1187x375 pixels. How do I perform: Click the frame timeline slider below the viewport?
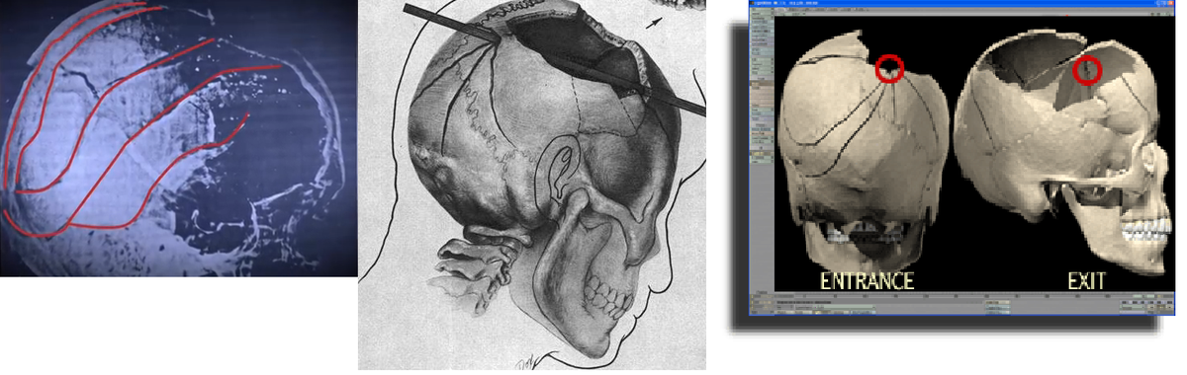point(956,295)
